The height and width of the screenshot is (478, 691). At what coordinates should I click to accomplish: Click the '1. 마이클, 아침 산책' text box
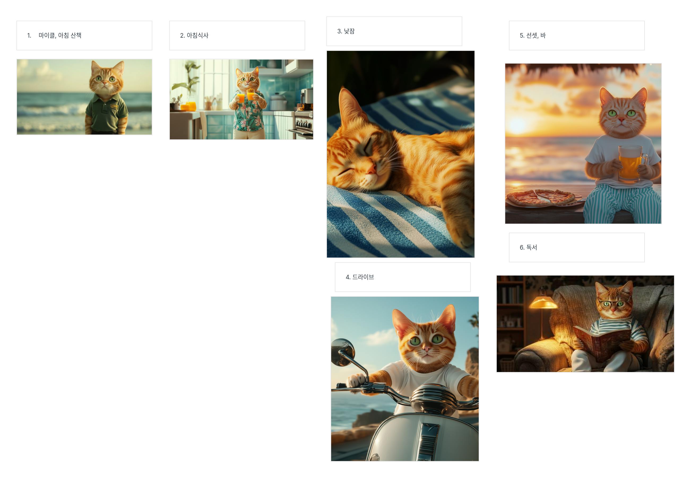(x=84, y=35)
